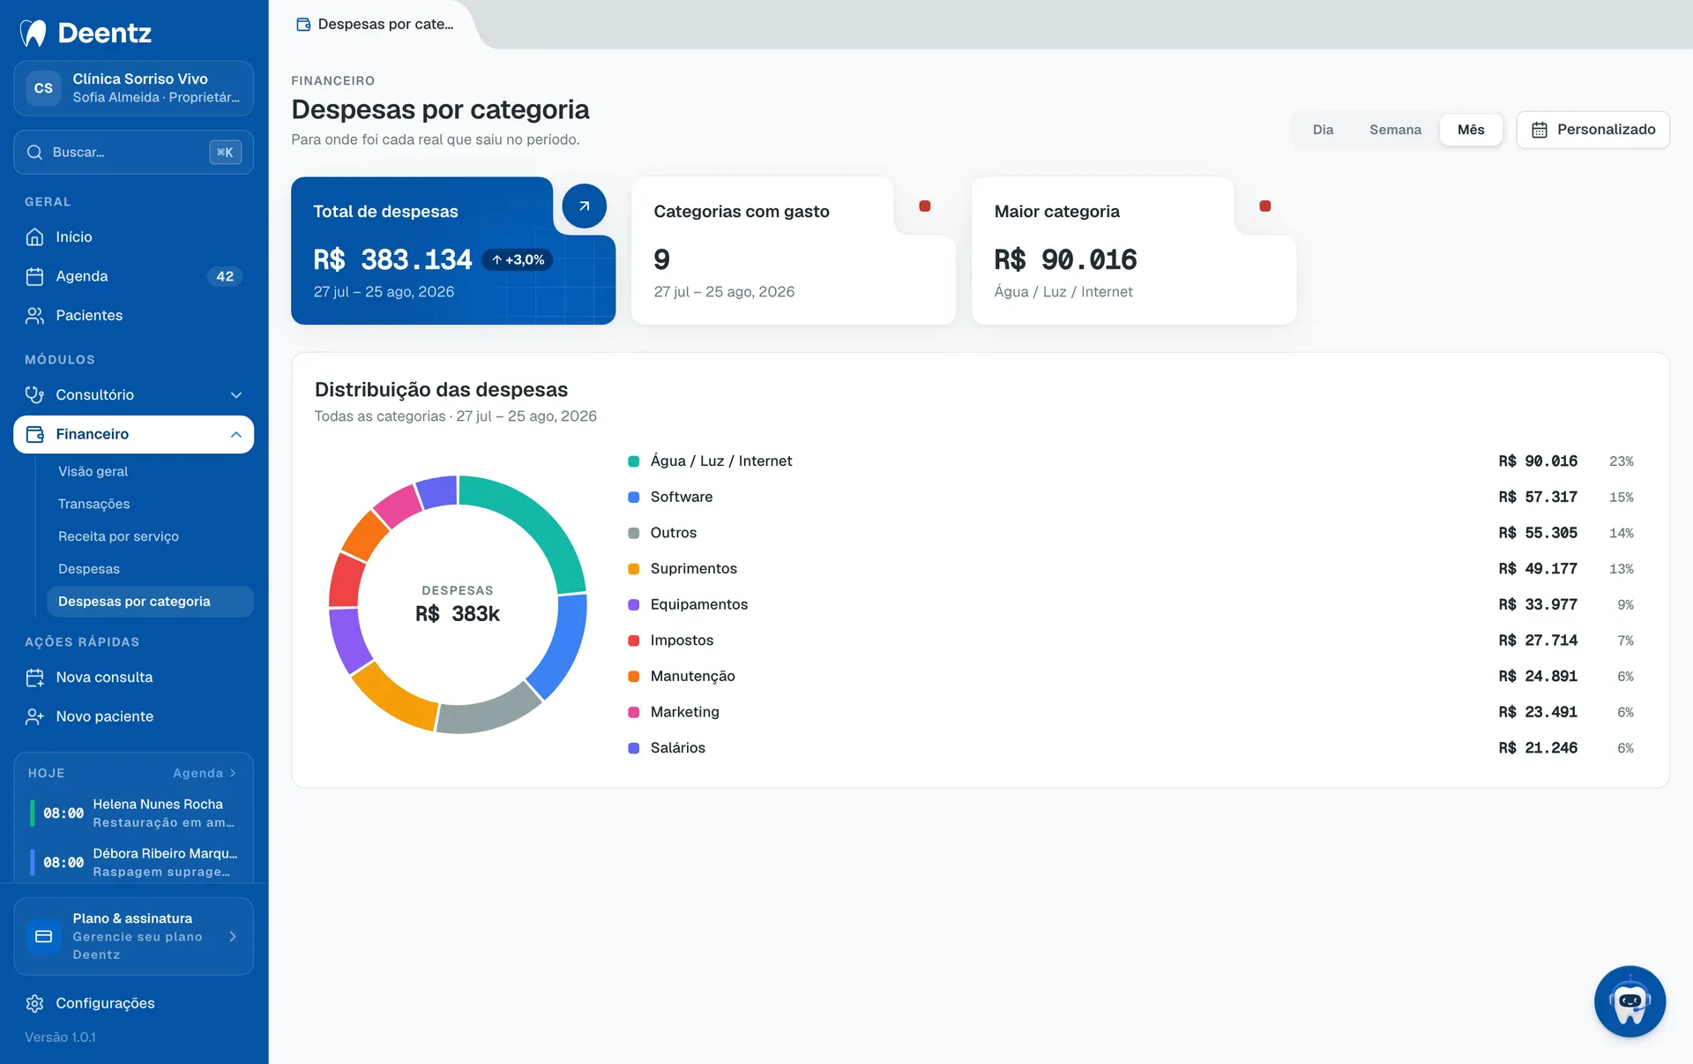Open Helena Nunes Rocha appointment

133,813
